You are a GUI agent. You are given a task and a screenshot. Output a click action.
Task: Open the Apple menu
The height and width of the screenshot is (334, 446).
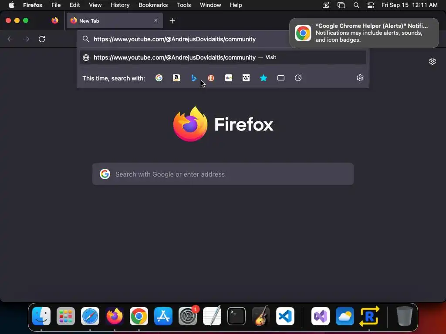pos(11,5)
